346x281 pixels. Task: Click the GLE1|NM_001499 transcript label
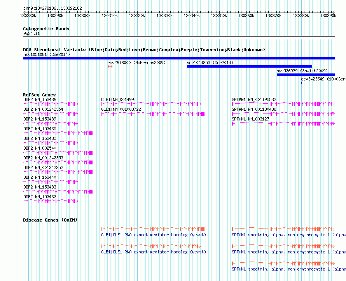point(118,100)
